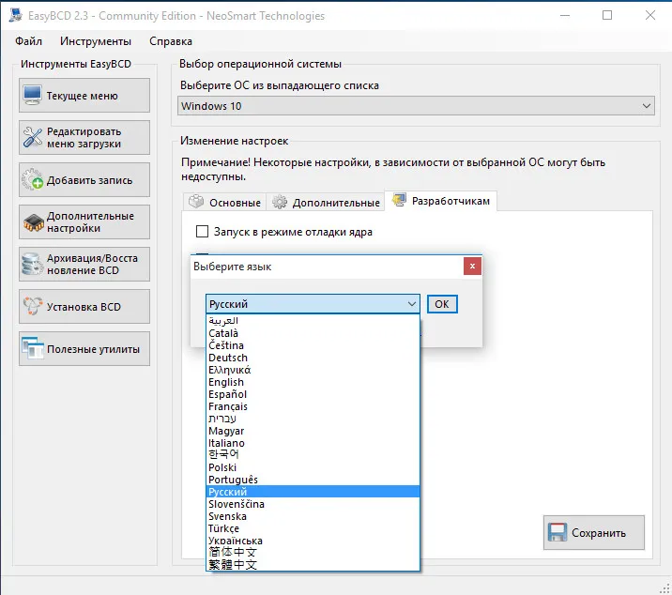This screenshot has width=672, height=595.
Task: Pick English from the language list
Action: tap(313, 382)
